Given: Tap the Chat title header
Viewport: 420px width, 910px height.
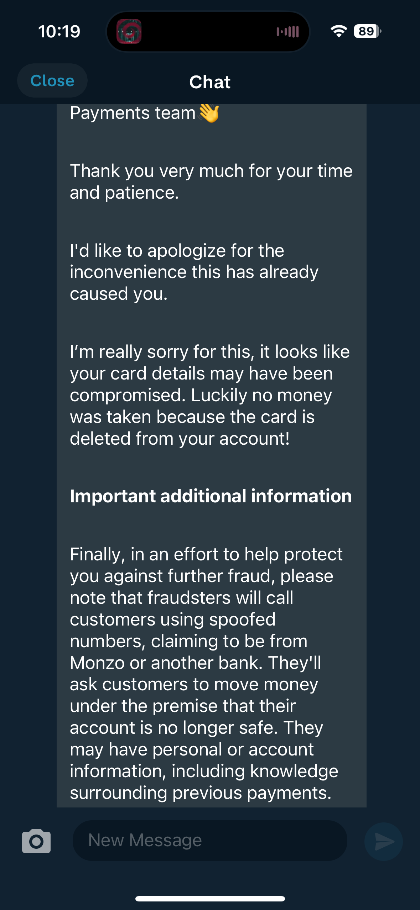Looking at the screenshot, I should point(210,82).
